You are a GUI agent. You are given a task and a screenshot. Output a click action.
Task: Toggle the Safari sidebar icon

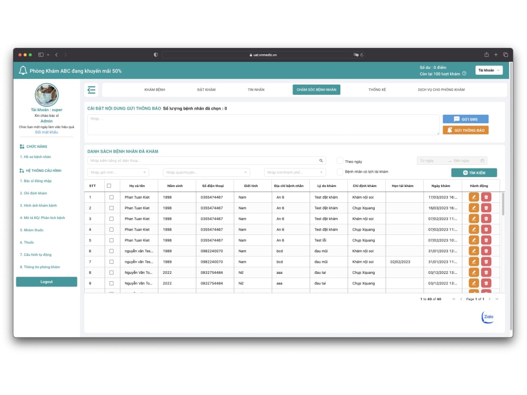[41, 55]
